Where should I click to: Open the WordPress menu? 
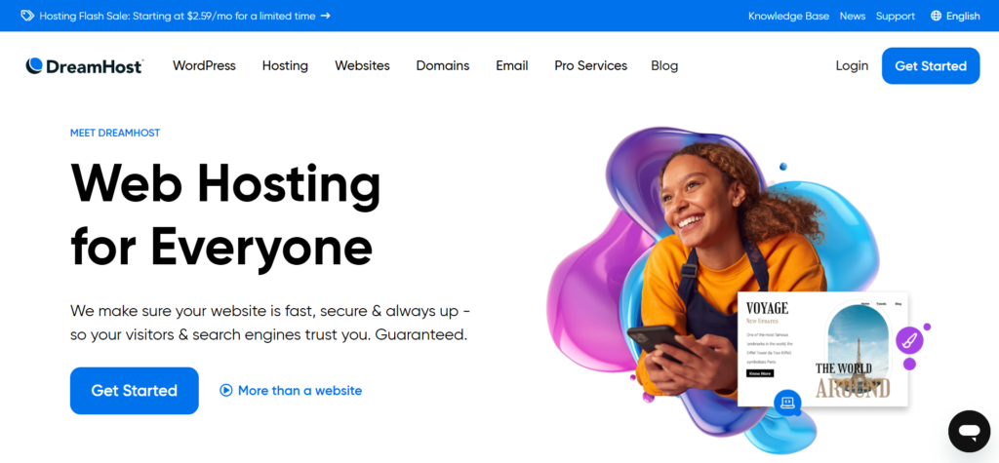[x=204, y=65]
